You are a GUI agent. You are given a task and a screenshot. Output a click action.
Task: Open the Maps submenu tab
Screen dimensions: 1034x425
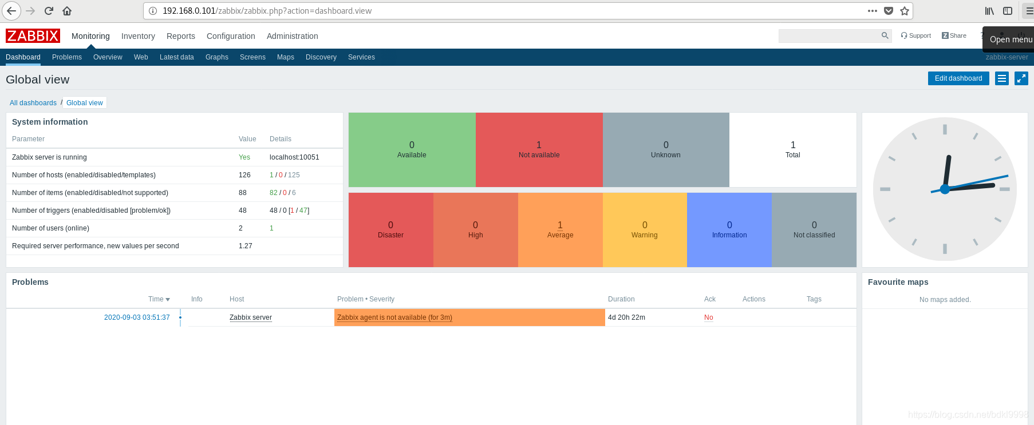(286, 57)
